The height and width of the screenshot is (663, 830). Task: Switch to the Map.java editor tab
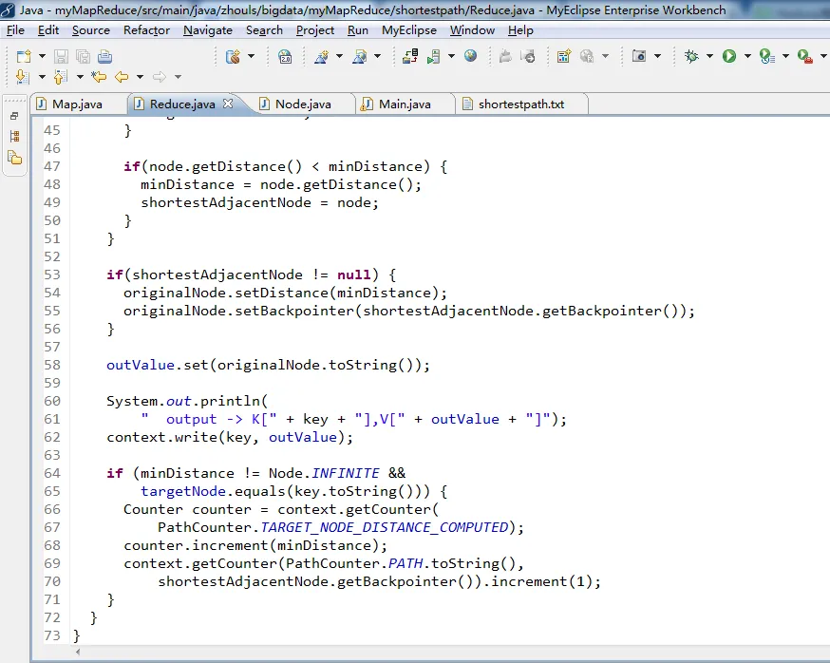coord(78,104)
